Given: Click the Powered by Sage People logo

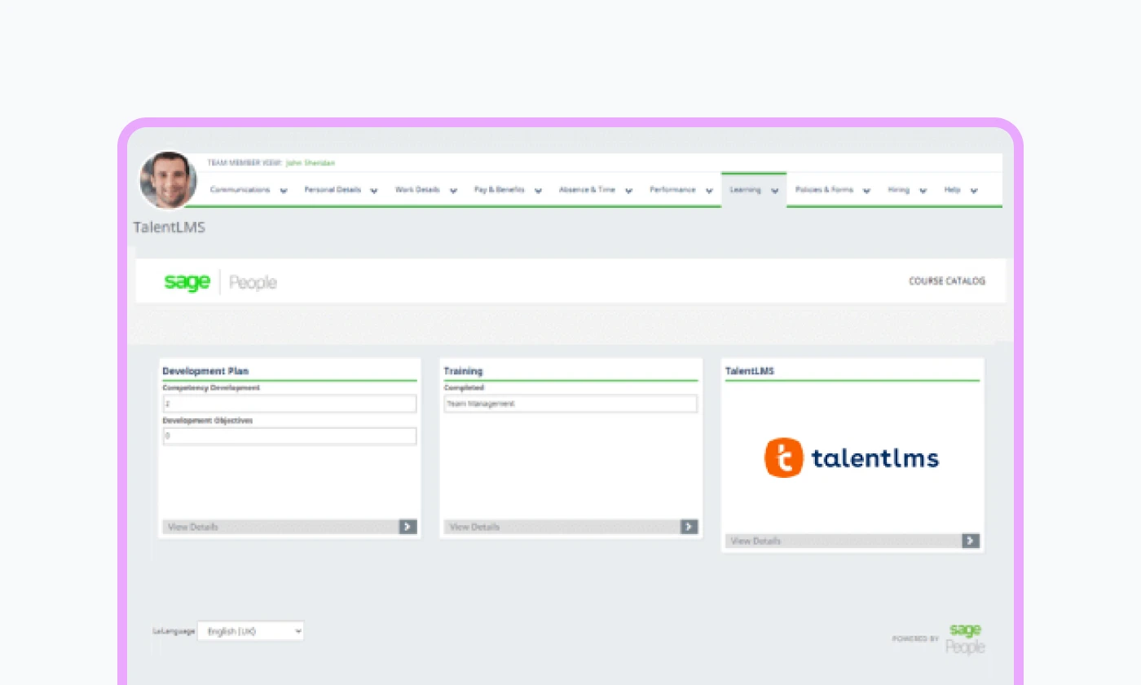Looking at the screenshot, I should (x=966, y=638).
